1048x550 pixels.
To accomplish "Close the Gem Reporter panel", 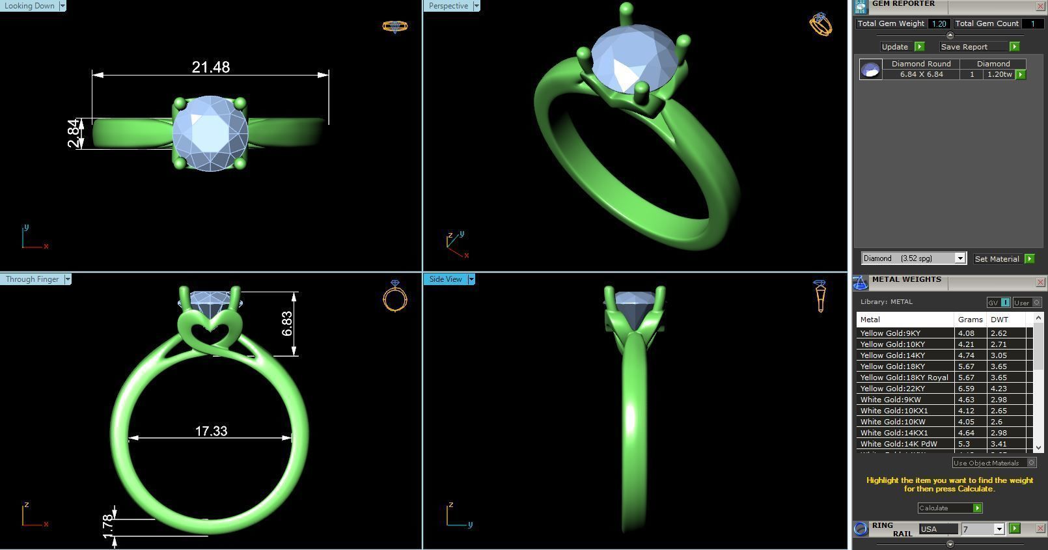I will pos(1040,7).
